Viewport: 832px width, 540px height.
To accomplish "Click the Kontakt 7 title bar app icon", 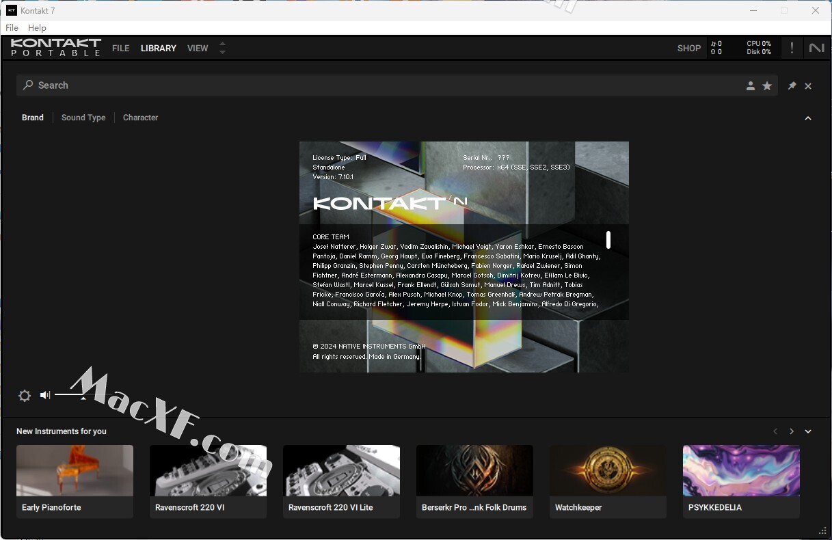I will [12, 10].
